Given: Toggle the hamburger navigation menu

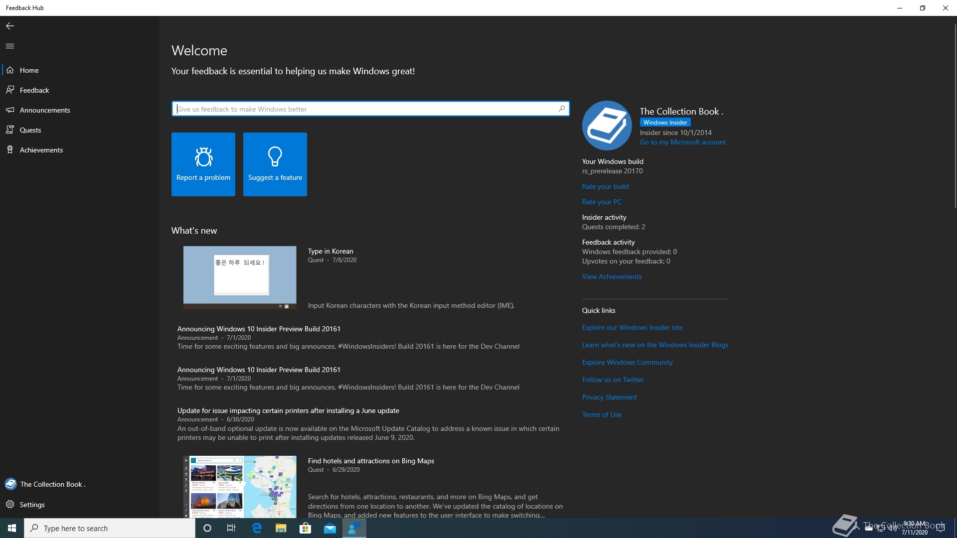Looking at the screenshot, I should point(10,46).
